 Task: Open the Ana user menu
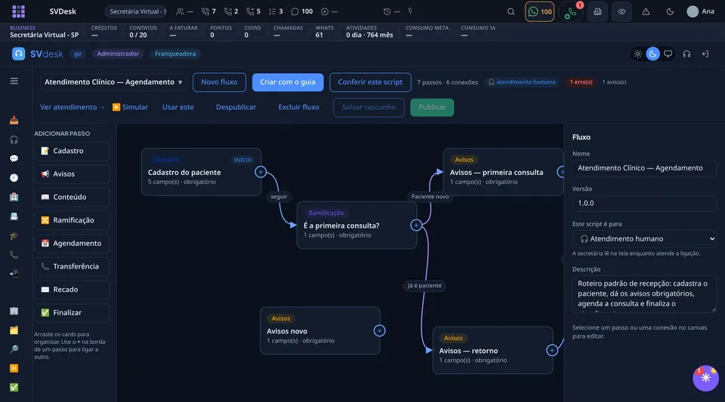tap(700, 11)
